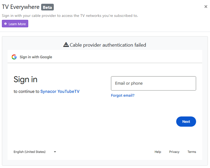Open the Help link
The height and width of the screenshot is (168, 210).
click(158, 152)
